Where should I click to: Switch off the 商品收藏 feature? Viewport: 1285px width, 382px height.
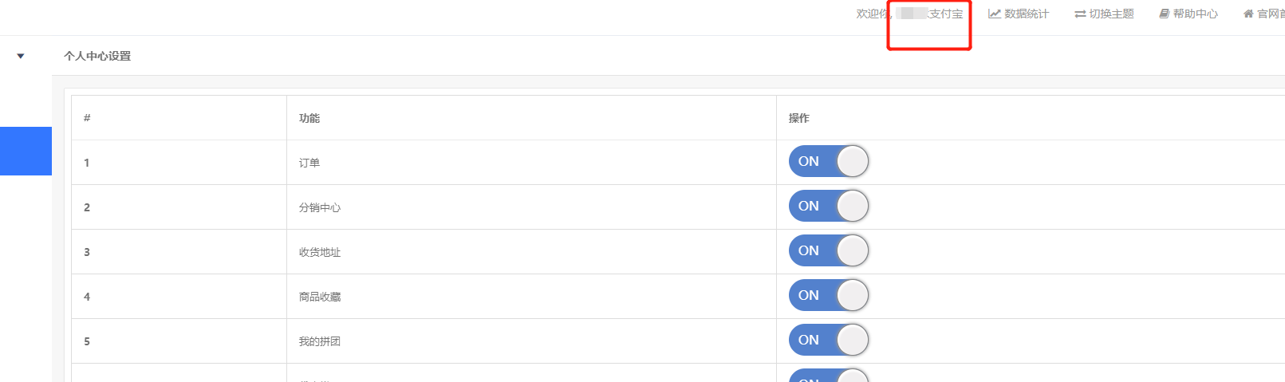828,295
